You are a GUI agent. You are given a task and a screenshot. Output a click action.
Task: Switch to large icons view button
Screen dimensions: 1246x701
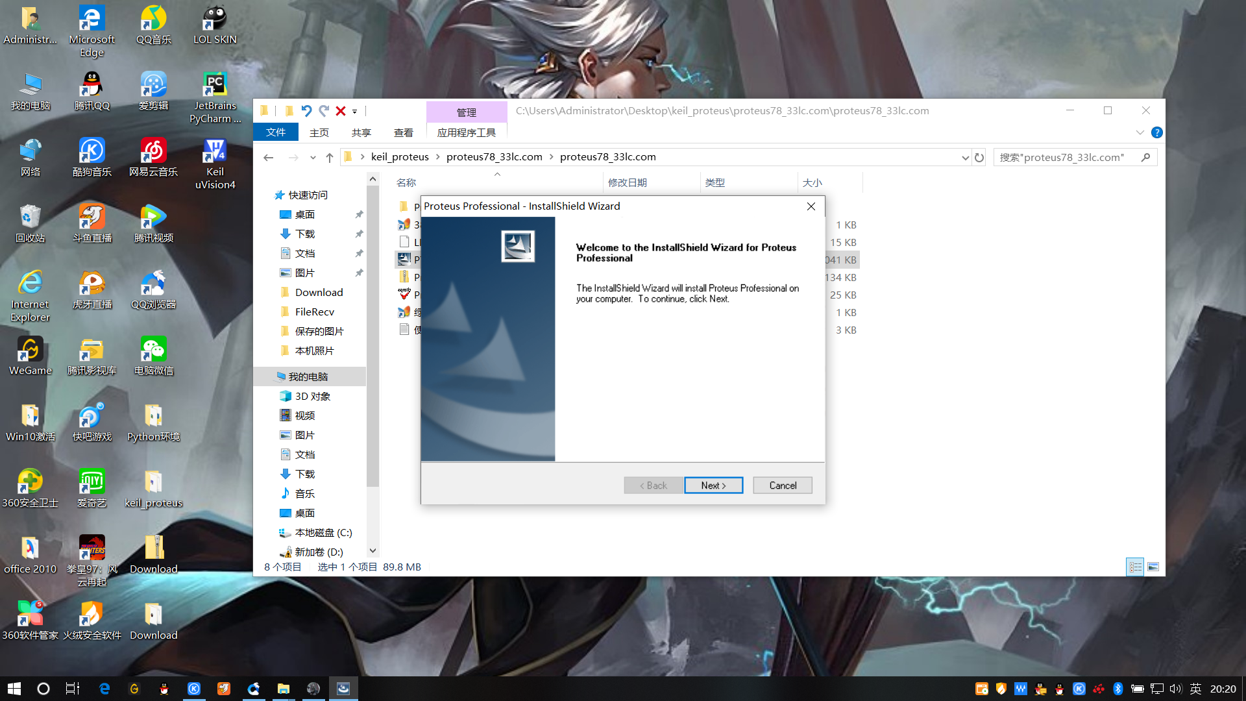(x=1153, y=567)
